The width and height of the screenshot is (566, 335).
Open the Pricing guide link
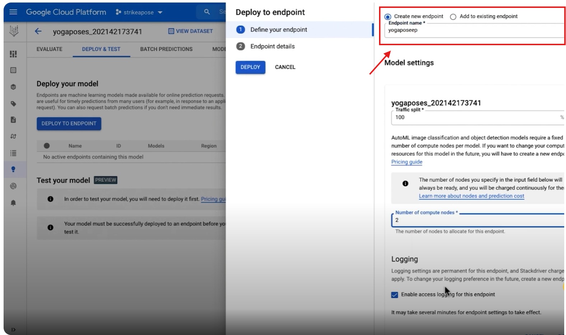tap(407, 162)
